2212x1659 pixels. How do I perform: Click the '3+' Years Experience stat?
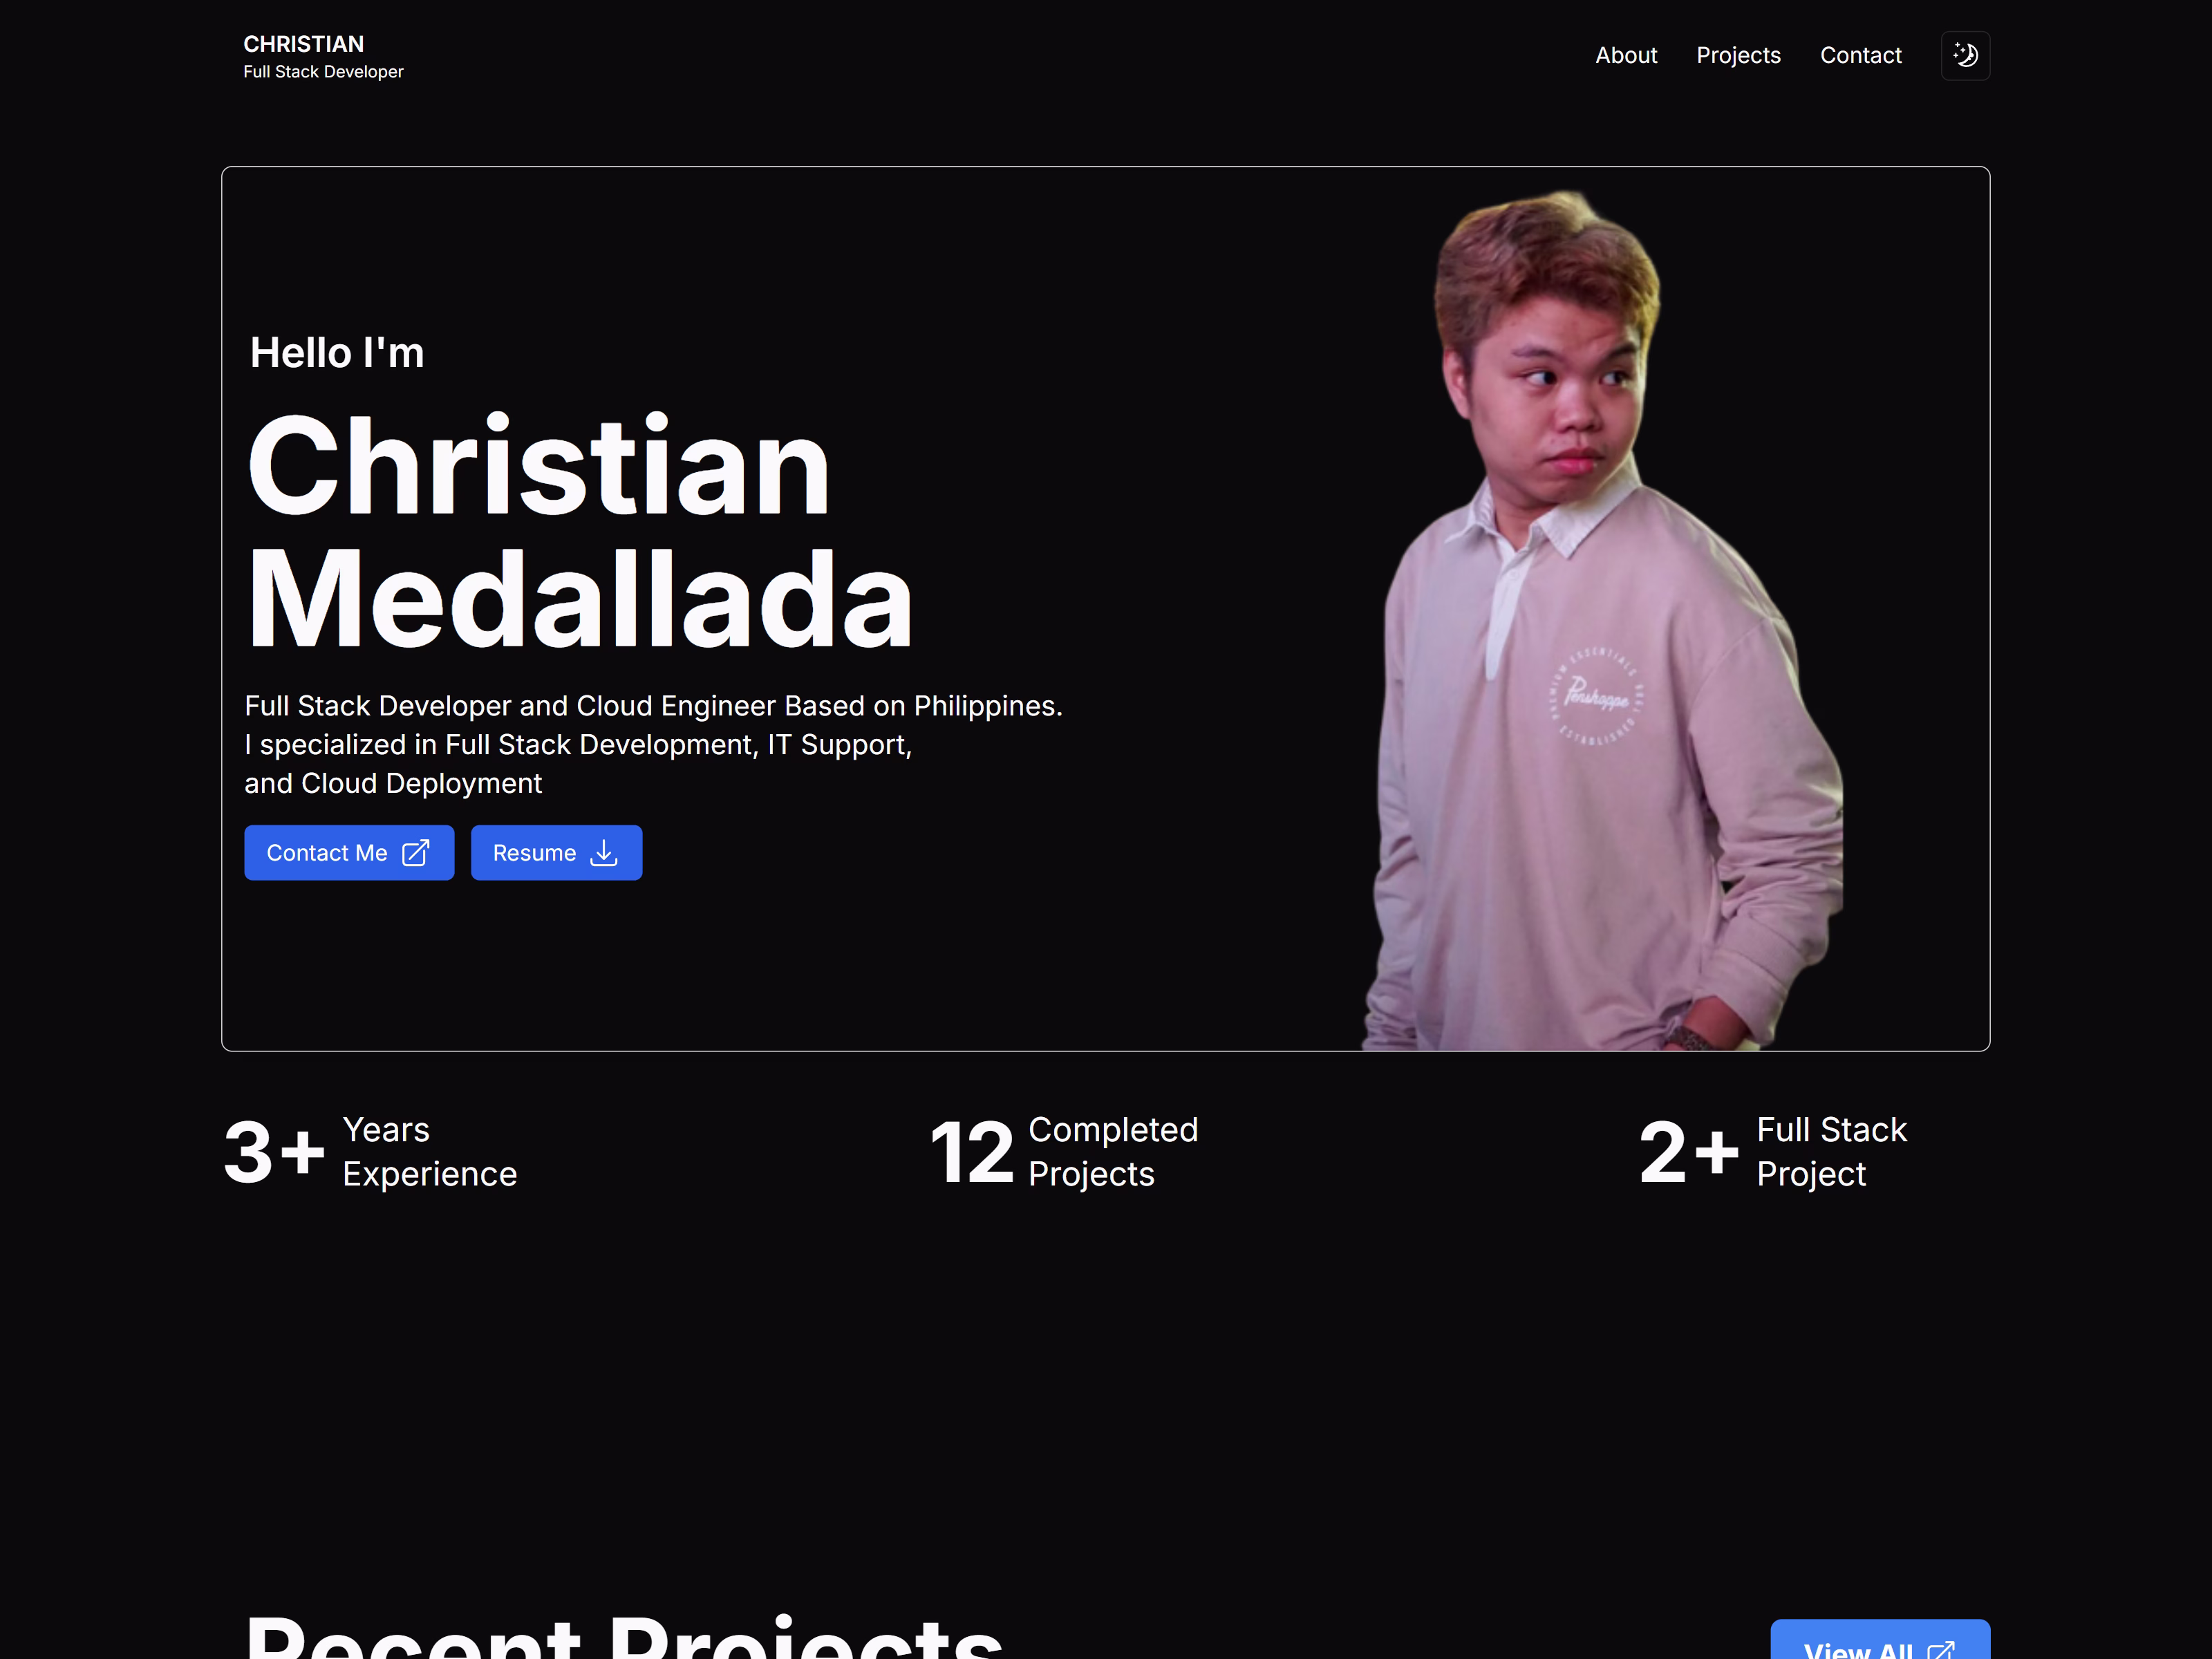(x=370, y=1151)
